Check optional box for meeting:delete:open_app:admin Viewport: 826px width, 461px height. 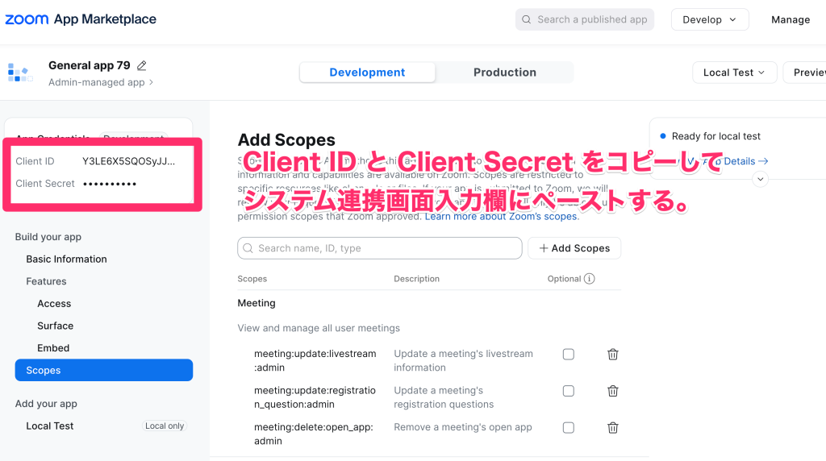click(x=568, y=428)
